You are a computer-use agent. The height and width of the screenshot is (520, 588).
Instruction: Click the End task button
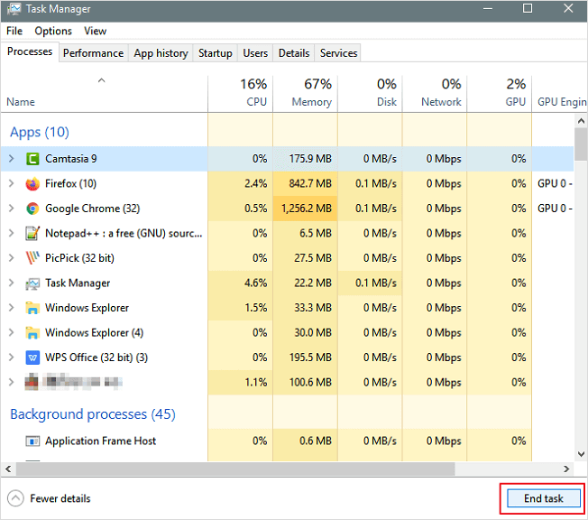[542, 498]
